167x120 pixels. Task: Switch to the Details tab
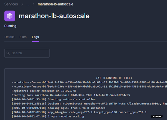(9, 37)
